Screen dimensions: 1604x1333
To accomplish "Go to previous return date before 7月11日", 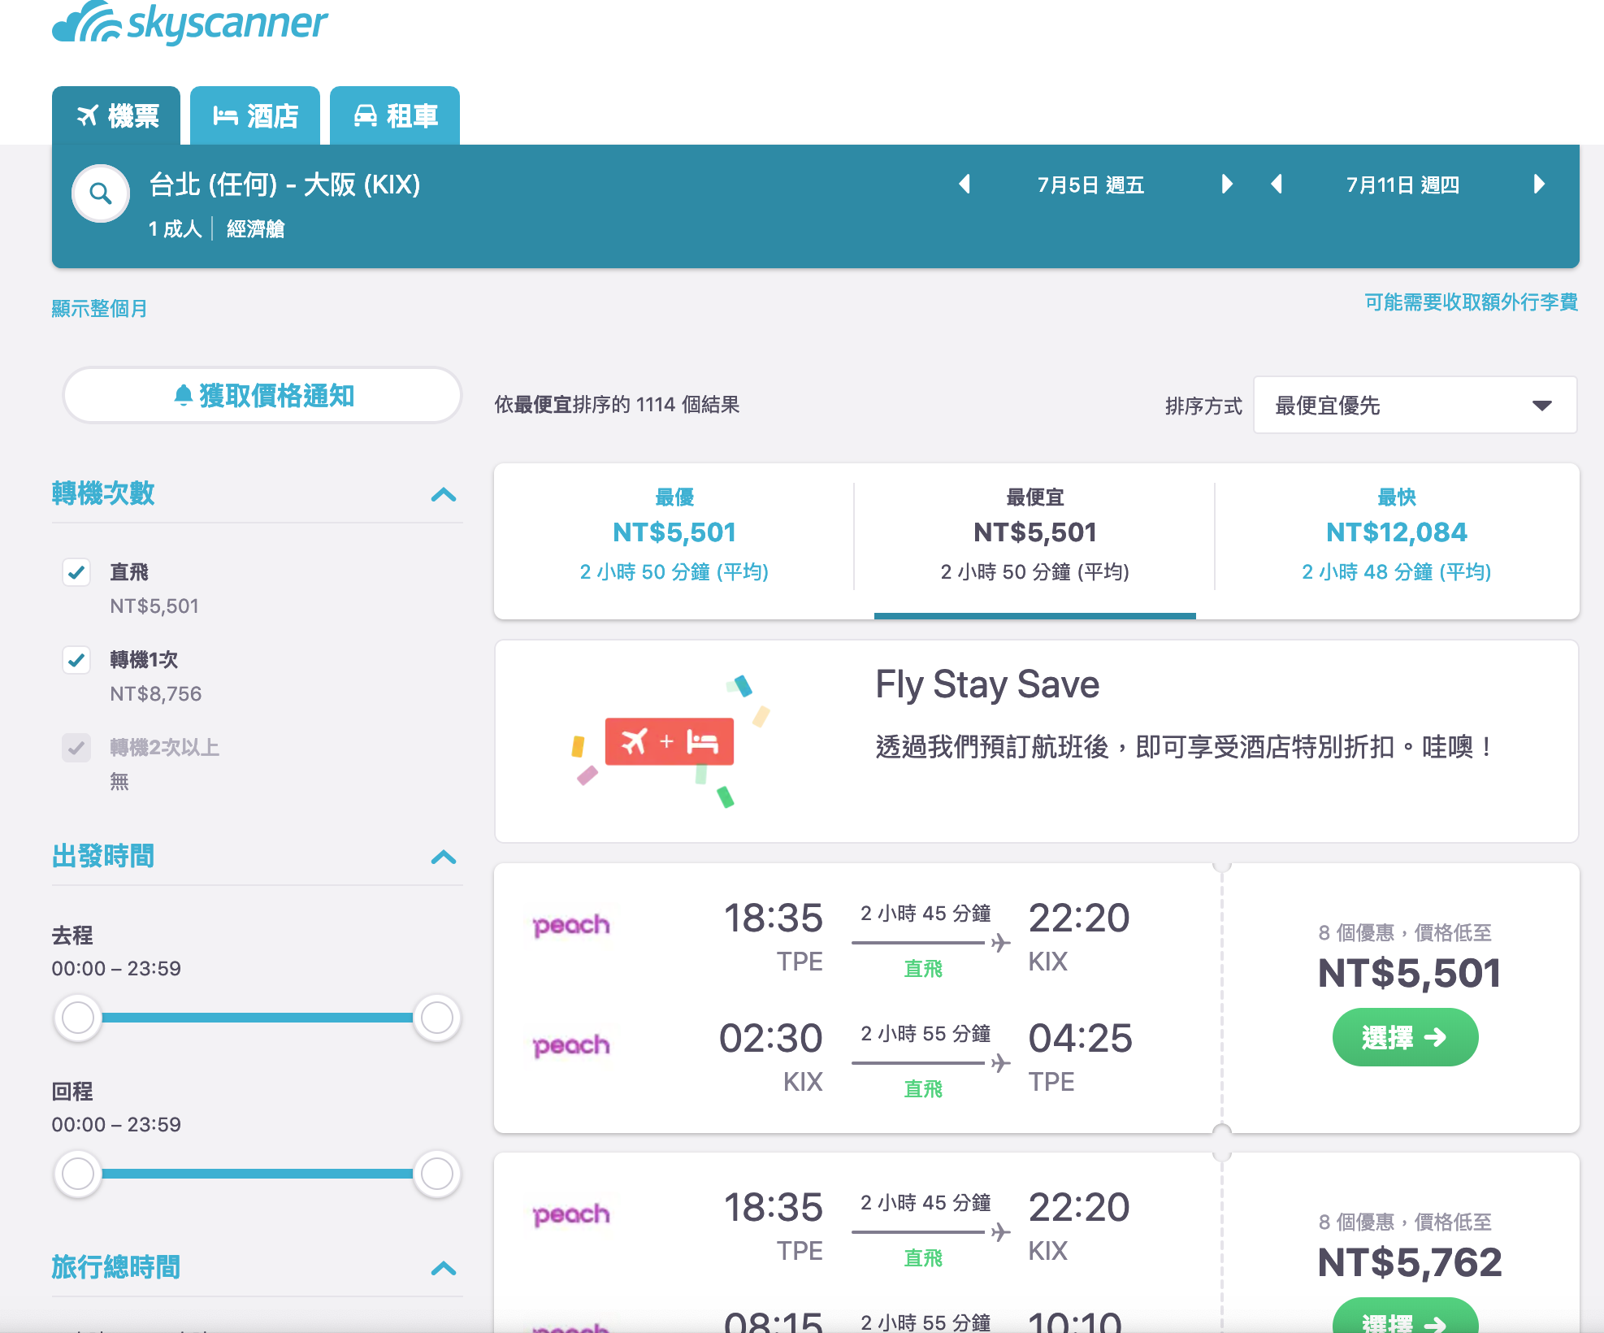I will pyautogui.click(x=1277, y=185).
